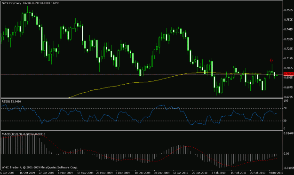
Task: Click the 6 Nov 2009 time axis label
Action: [x=65, y=173]
